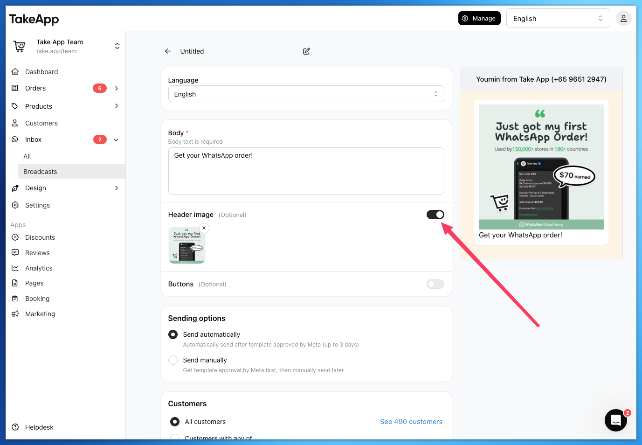Go to Customers in the sidebar

41,123
